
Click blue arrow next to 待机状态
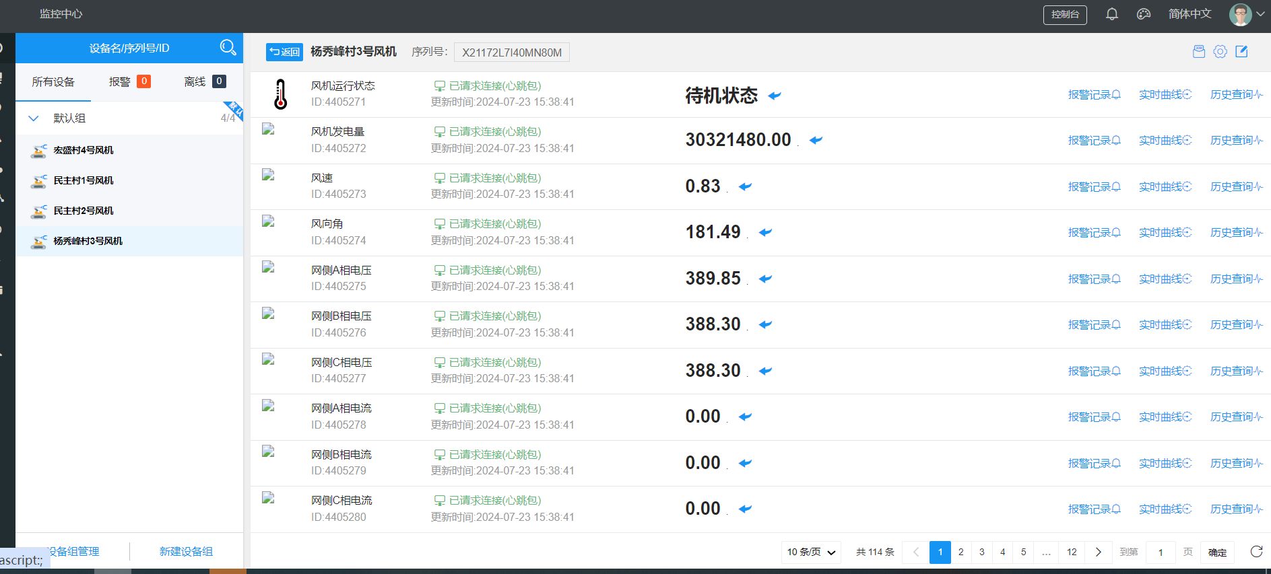(775, 96)
